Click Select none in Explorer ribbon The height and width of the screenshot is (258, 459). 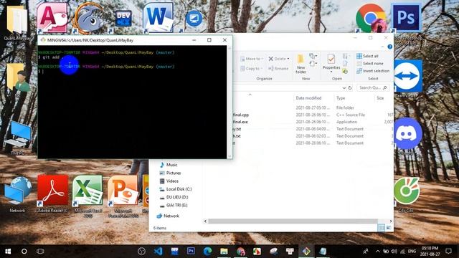tap(370, 64)
